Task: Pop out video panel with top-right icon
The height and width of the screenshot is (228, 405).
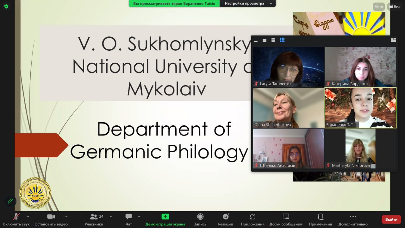Action: point(394,40)
